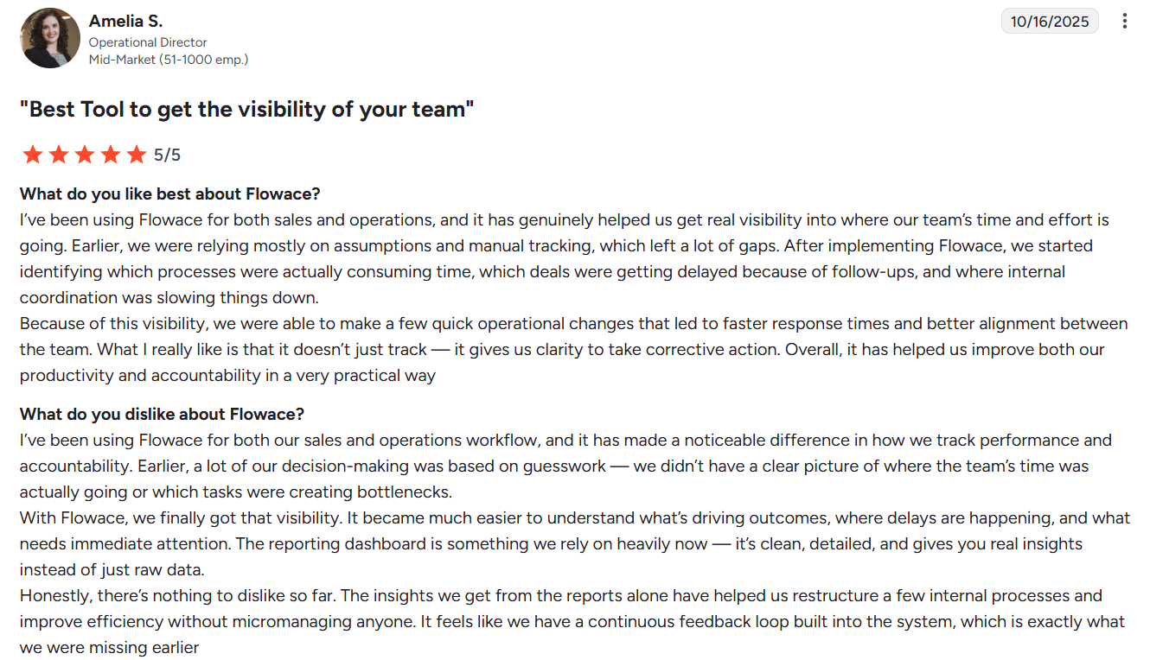Click the reviewer name Amelia S.
This screenshot has height=660, width=1150.
tap(125, 21)
